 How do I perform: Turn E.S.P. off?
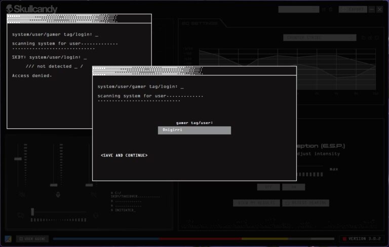(268, 187)
